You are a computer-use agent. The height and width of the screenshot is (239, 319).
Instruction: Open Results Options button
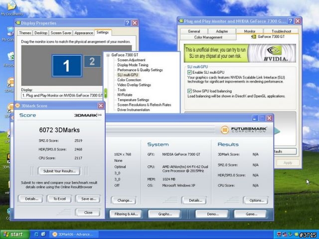point(256,200)
